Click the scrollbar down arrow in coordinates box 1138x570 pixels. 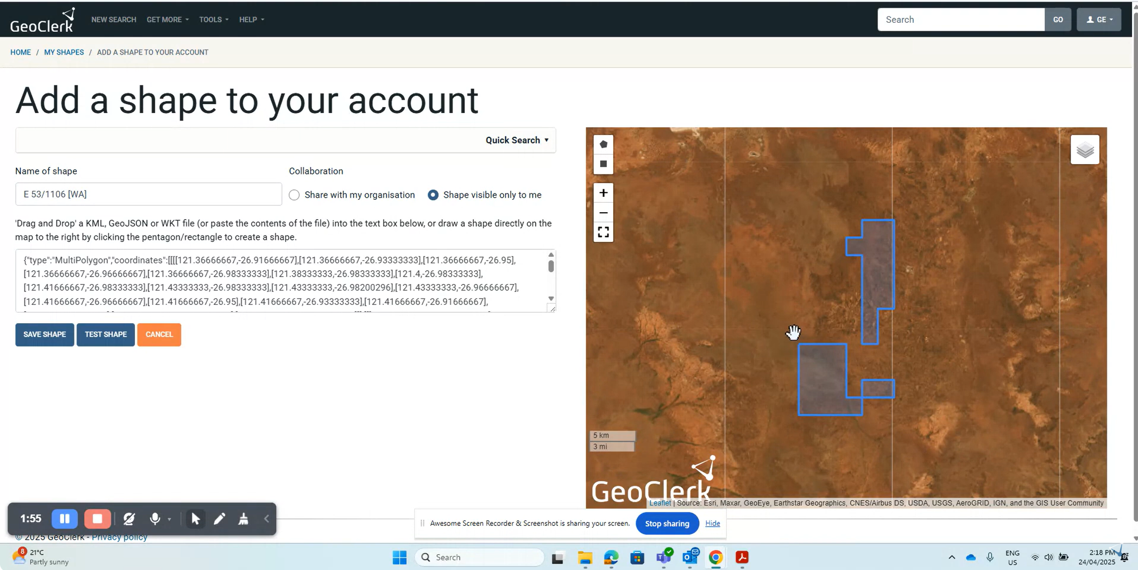(x=551, y=298)
